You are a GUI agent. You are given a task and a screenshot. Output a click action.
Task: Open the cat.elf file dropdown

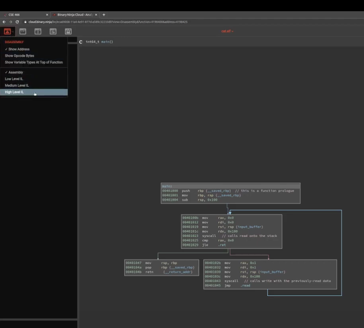(227, 31)
